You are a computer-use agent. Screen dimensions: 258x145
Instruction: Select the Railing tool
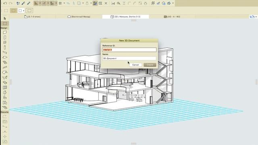click(5, 67)
